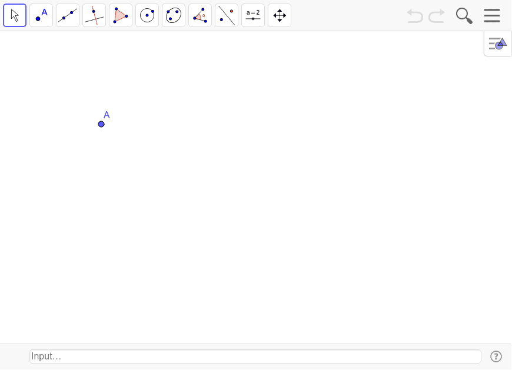The image size is (512, 370).
Task: Choose the Line through two points tool
Action: pos(68,15)
